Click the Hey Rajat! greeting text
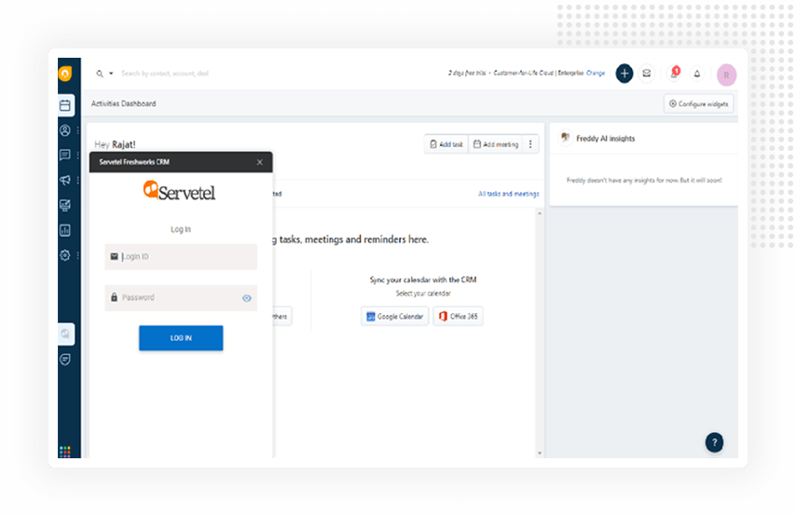Image resolution: width=796 pixels, height=516 pixels. (115, 144)
